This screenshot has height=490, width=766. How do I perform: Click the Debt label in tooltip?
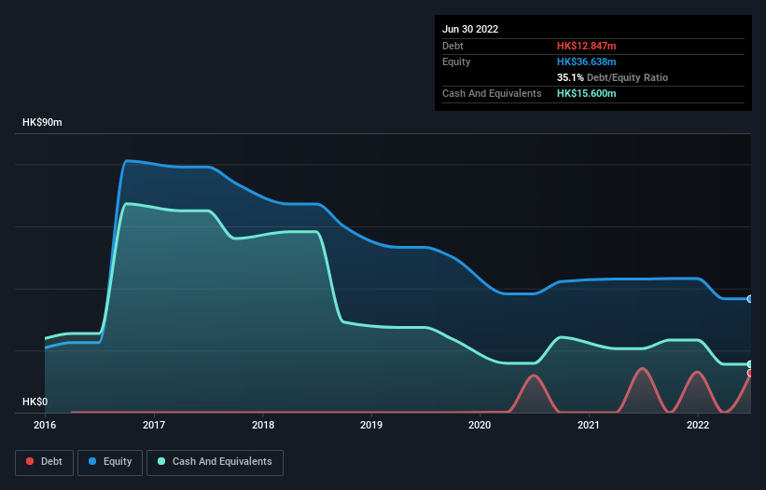(x=453, y=46)
